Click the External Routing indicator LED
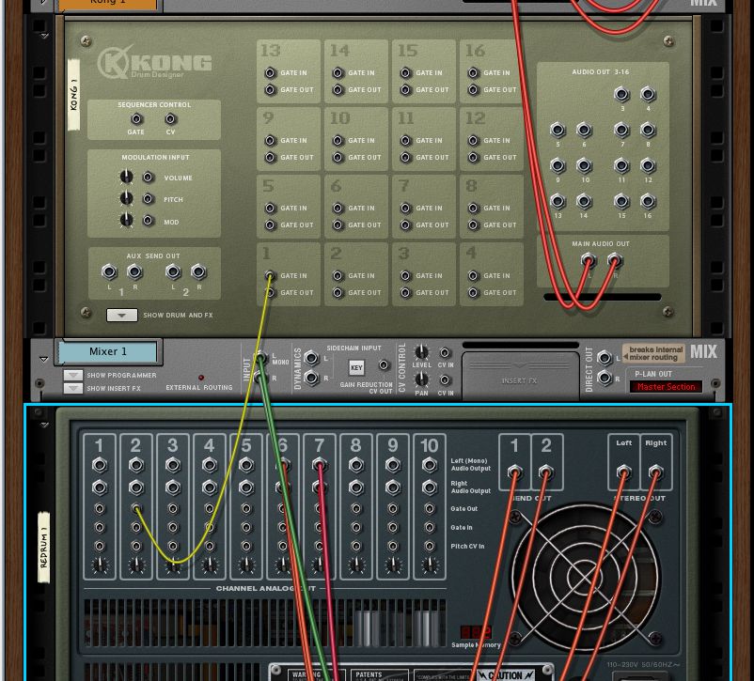This screenshot has height=681, width=754. [201, 378]
